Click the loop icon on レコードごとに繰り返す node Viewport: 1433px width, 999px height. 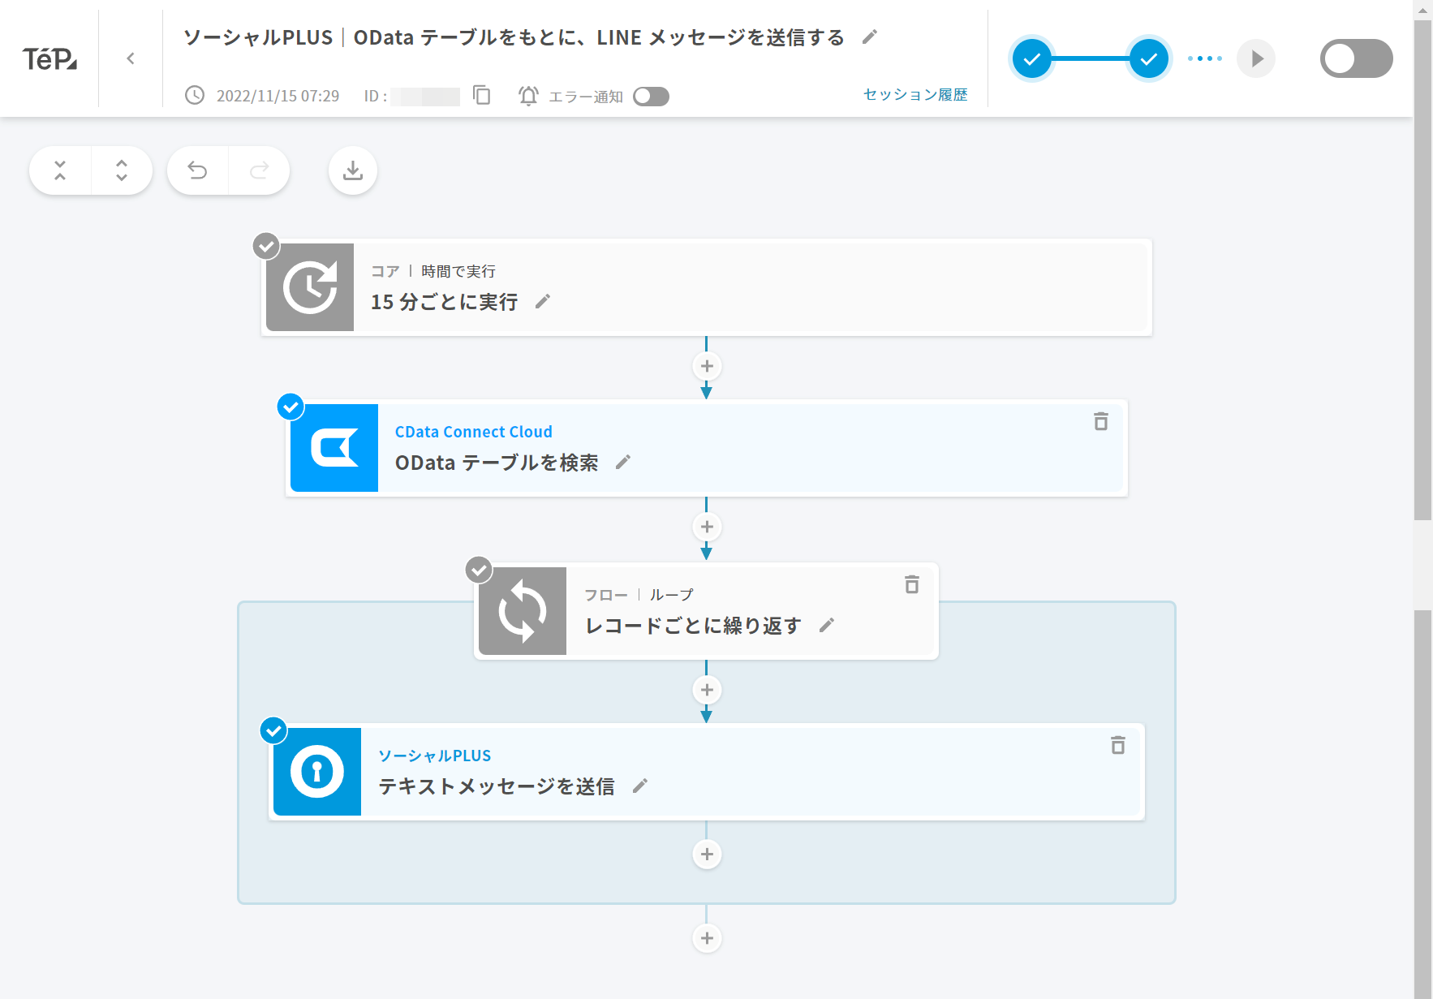tap(523, 610)
